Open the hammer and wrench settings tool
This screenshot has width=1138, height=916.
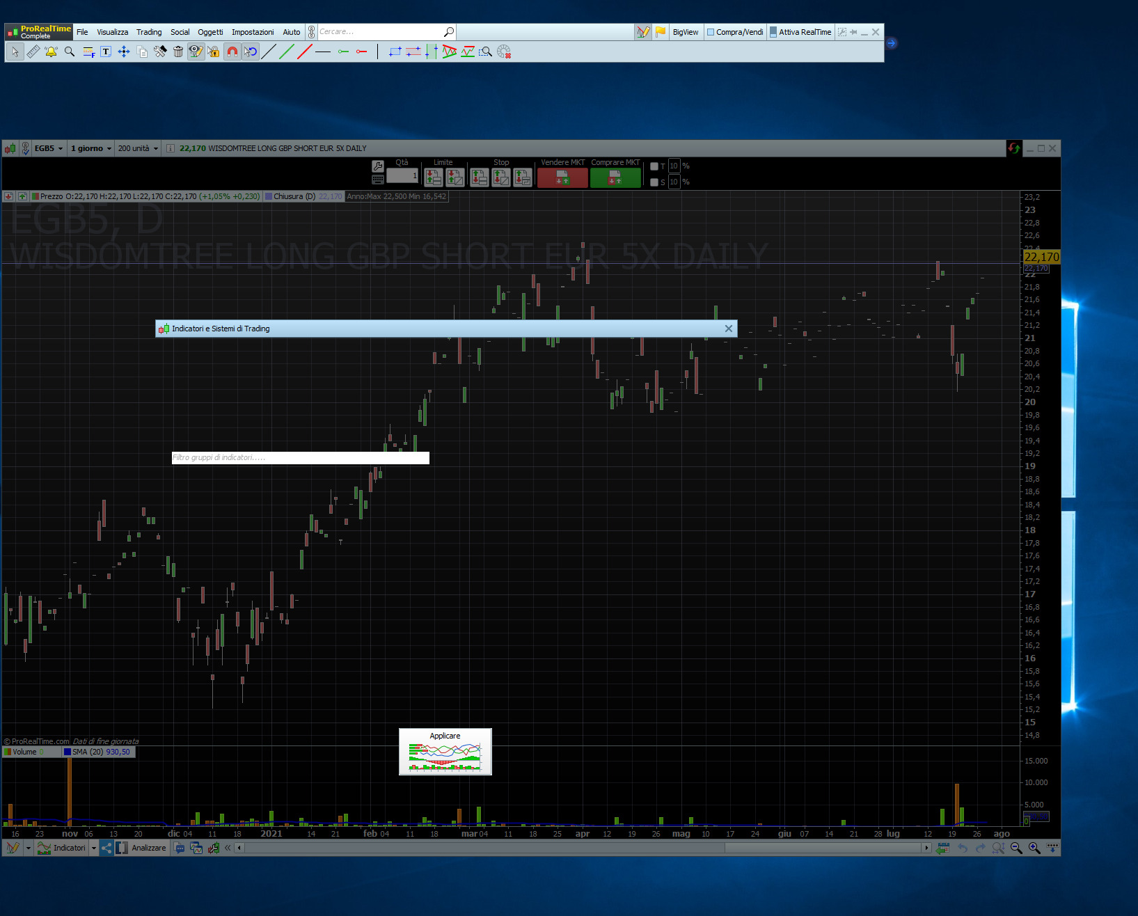coord(160,52)
